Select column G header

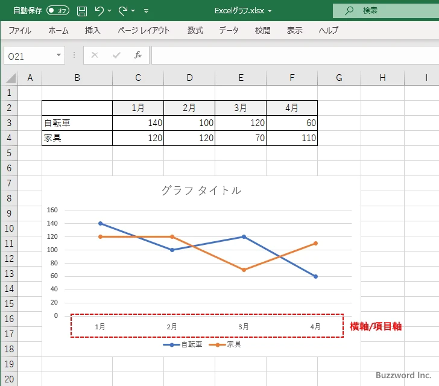339,78
